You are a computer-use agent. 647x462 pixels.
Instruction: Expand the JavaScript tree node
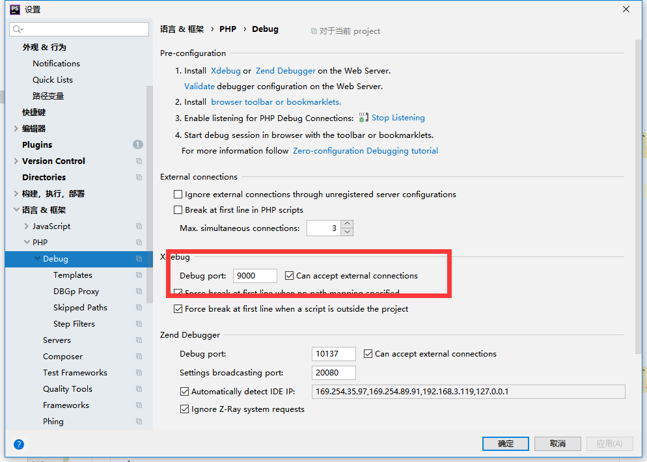click(27, 226)
